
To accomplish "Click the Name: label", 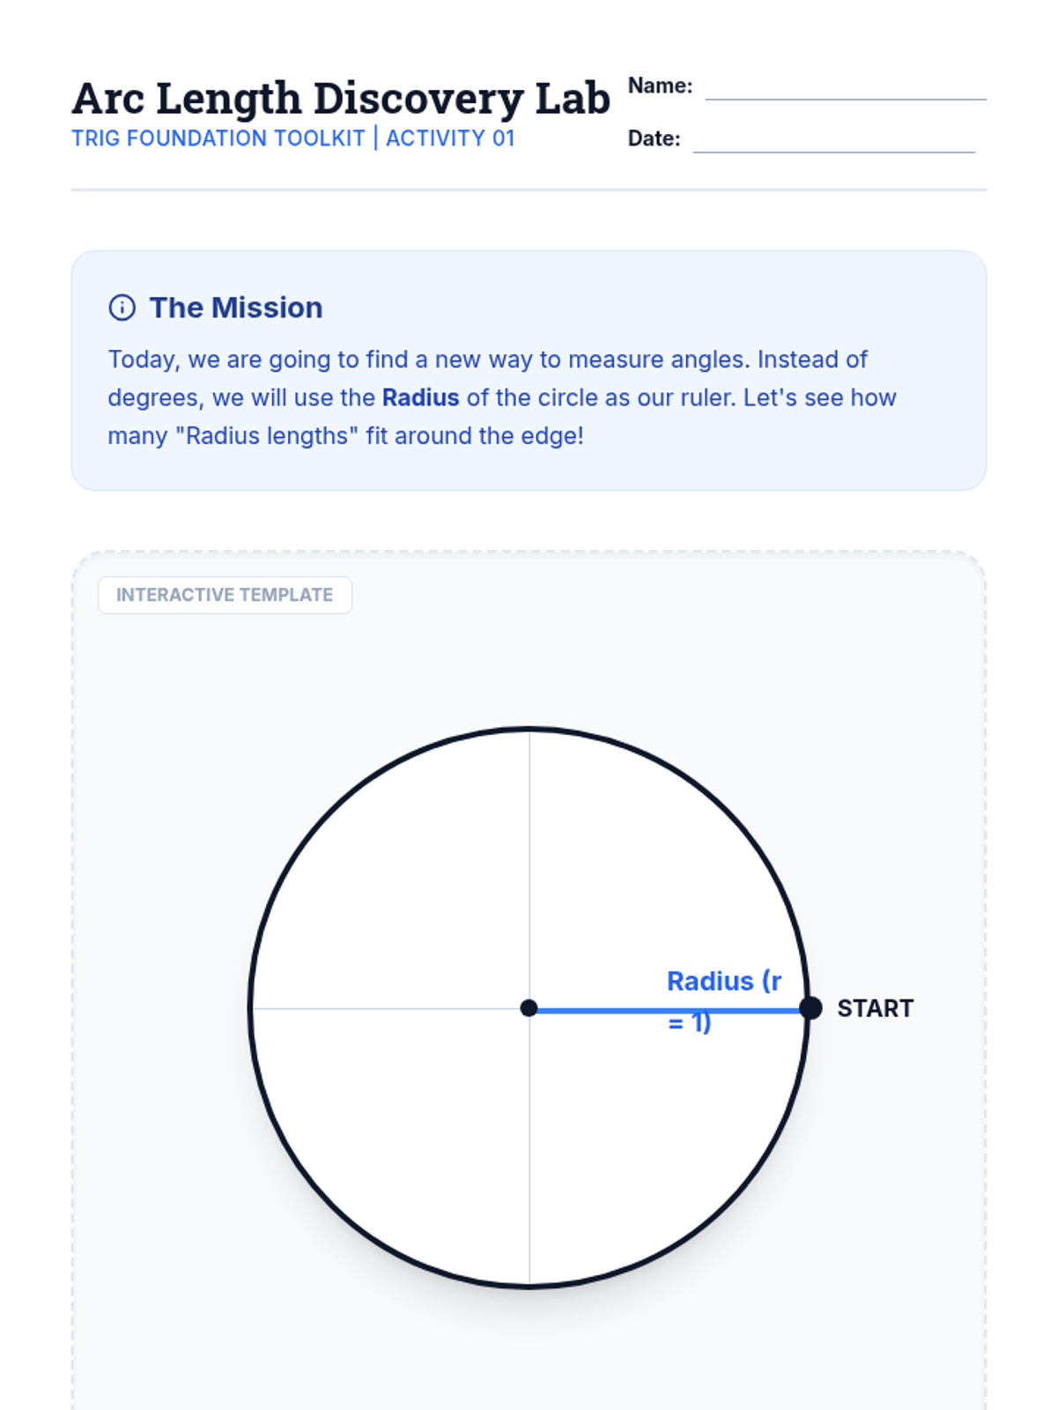I will (x=660, y=85).
